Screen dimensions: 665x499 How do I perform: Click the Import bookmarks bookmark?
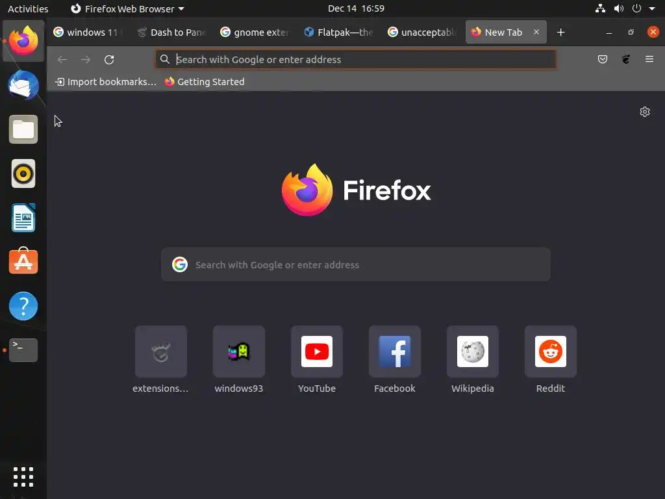106,82
